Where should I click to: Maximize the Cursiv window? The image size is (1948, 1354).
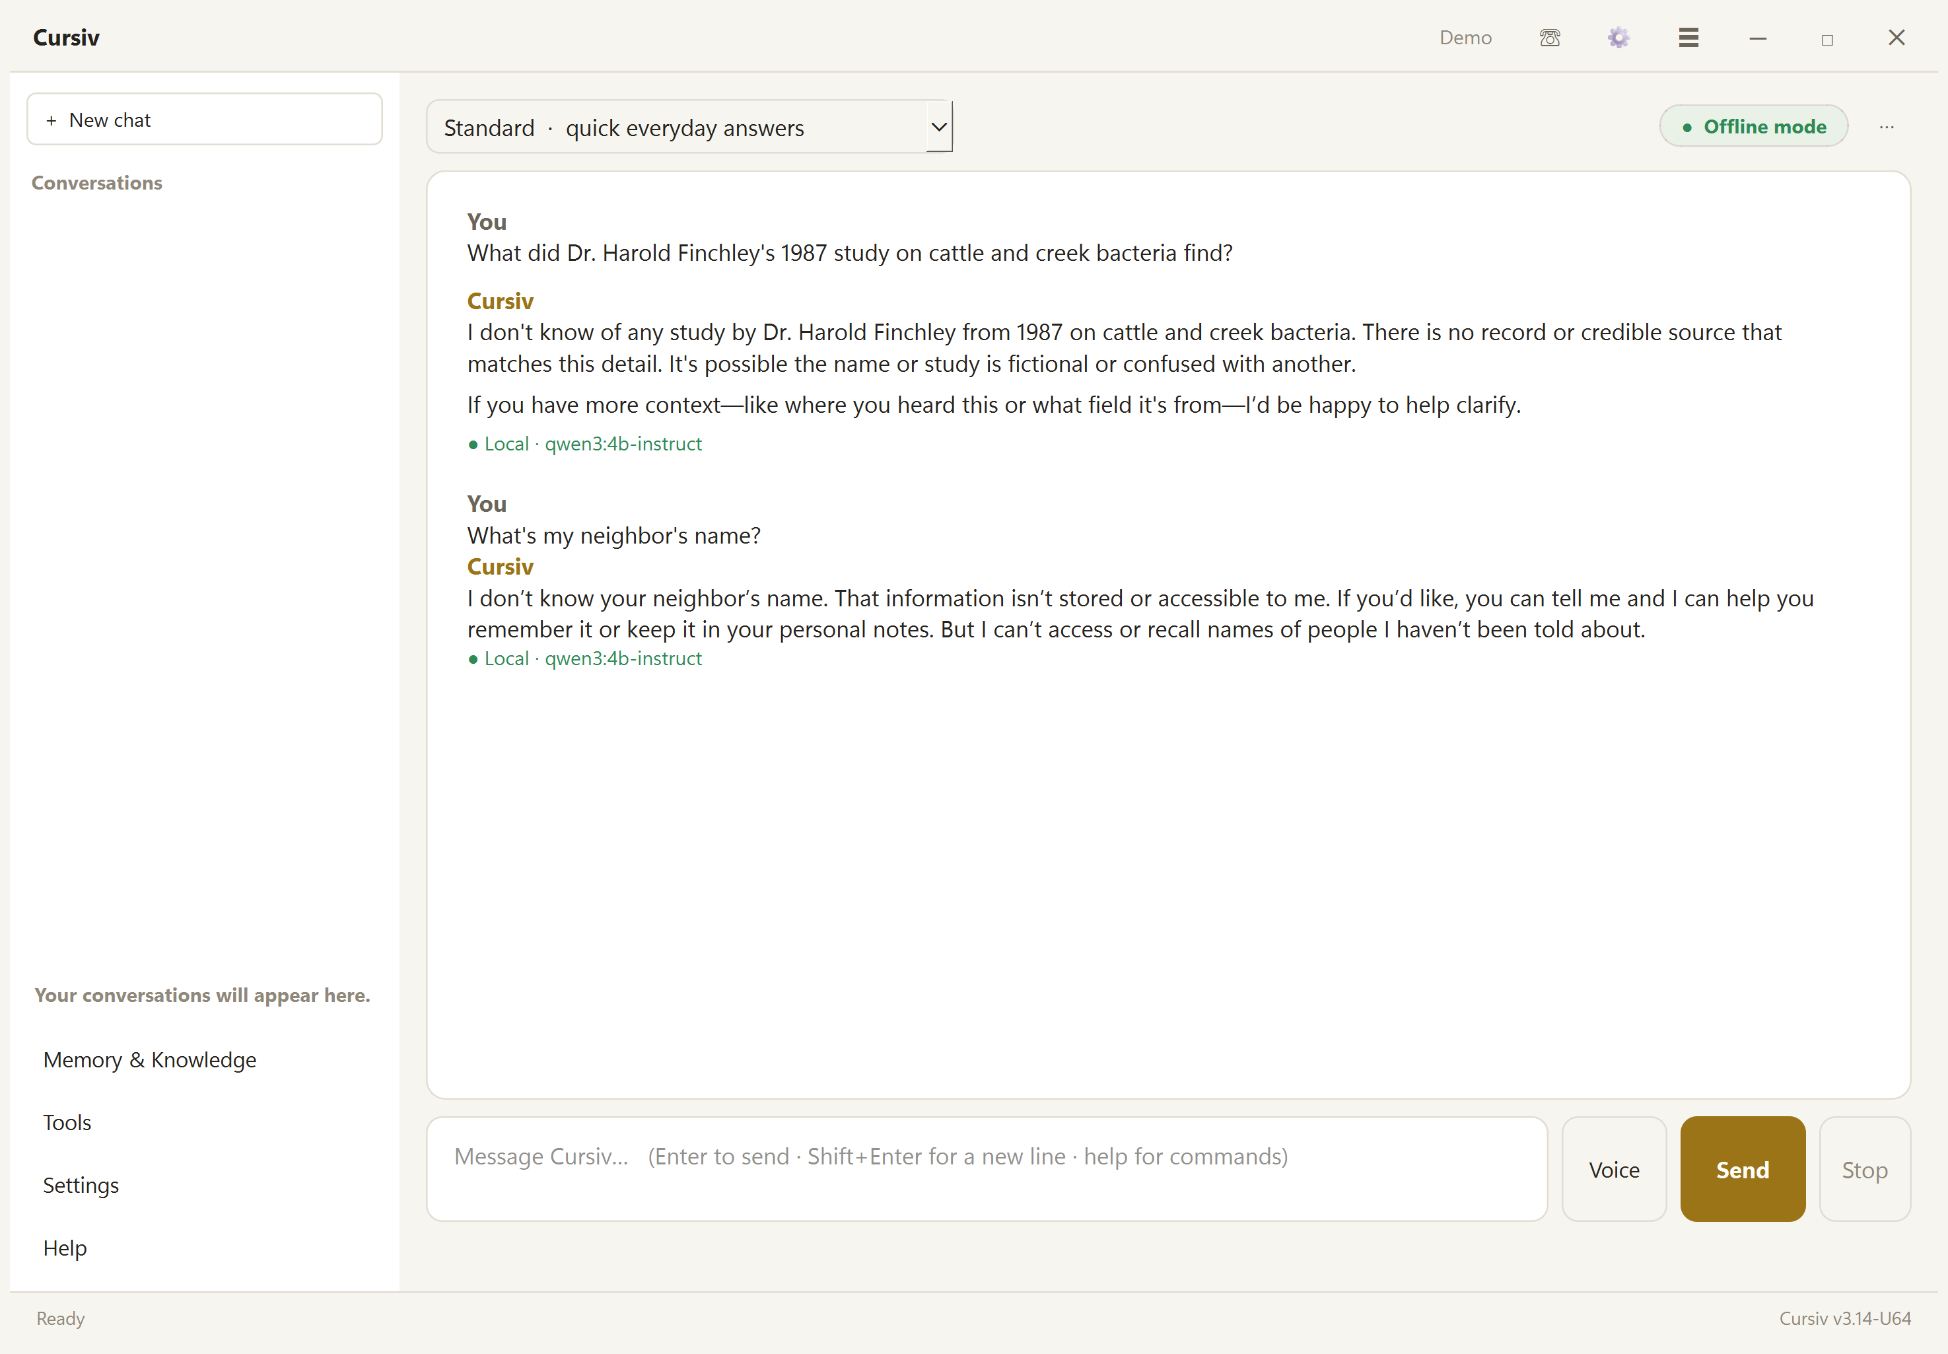(1826, 39)
